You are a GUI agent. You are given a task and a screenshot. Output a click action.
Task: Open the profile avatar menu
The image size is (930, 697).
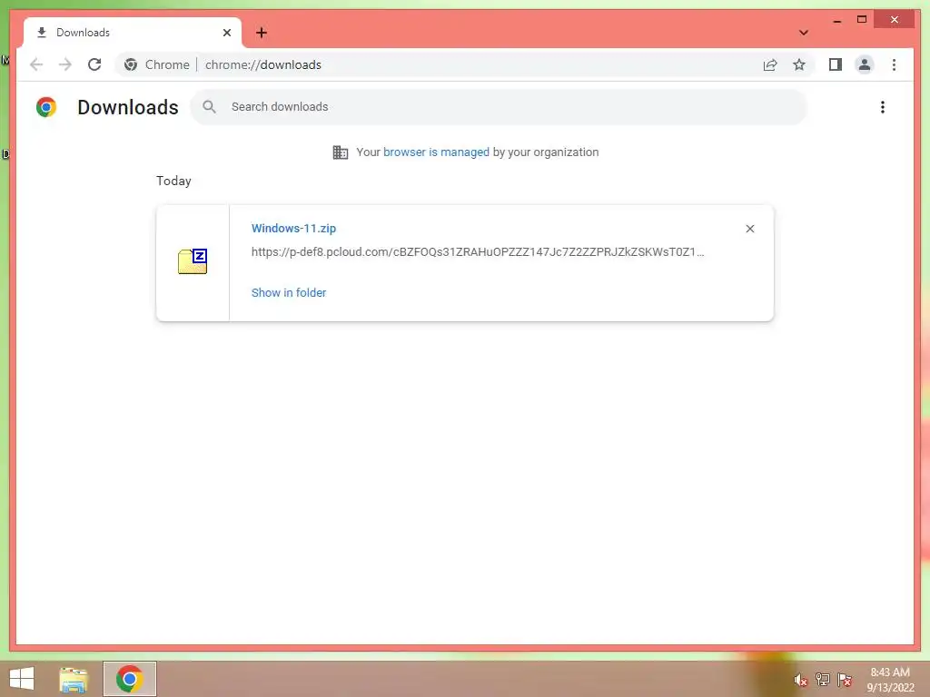tap(865, 64)
